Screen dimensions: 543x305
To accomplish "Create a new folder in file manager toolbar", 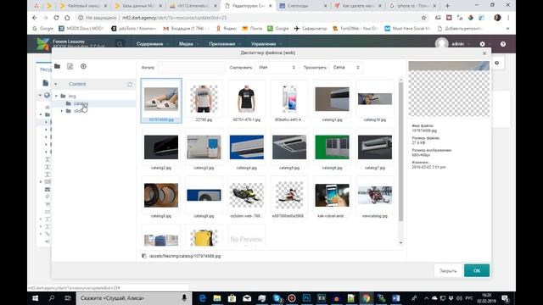I will 57,66.
